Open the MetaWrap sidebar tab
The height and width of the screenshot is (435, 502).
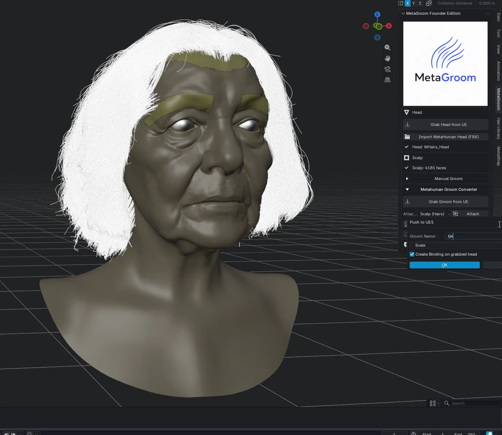(x=498, y=156)
